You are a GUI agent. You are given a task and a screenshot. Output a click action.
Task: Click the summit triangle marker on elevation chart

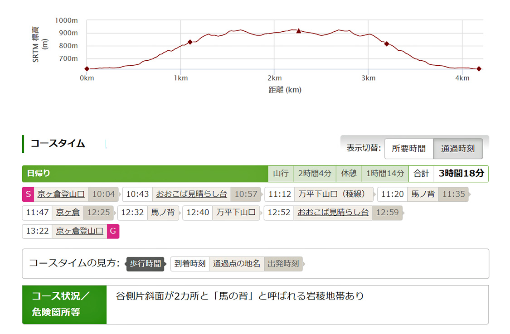299,31
